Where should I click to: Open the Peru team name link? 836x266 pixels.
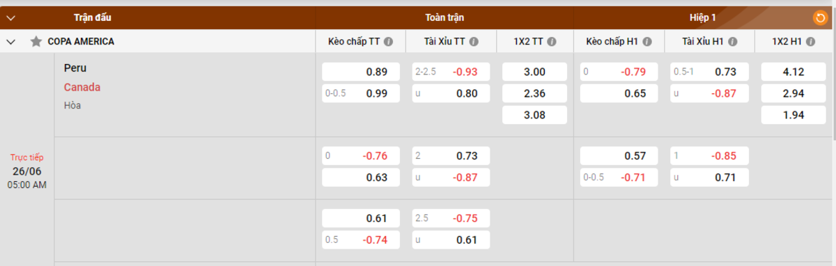click(x=75, y=68)
